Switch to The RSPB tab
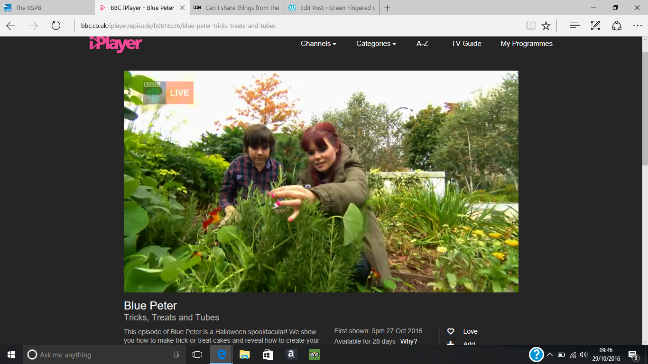Screen dimensions: 648x364 pyautogui.click(x=47, y=8)
